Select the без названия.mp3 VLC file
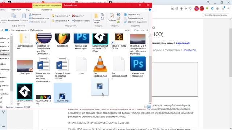This screenshot has width=232, height=130. [100, 66]
